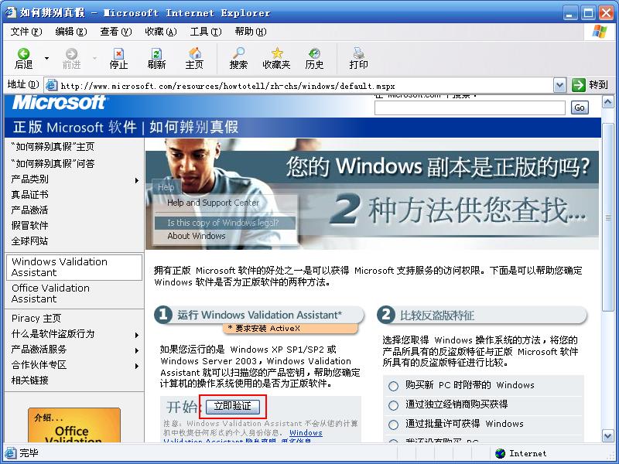
Task: Expand the 产品类别 submenu arrow
Action: pyautogui.click(x=137, y=180)
